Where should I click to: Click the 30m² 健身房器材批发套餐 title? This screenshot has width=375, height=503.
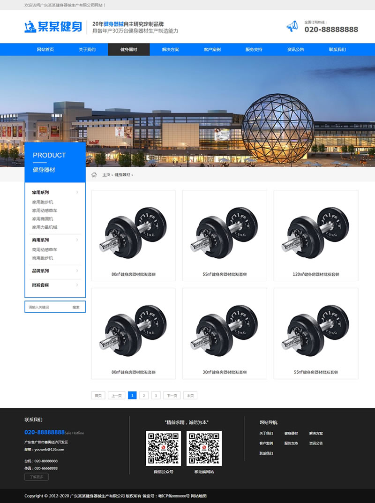click(225, 372)
